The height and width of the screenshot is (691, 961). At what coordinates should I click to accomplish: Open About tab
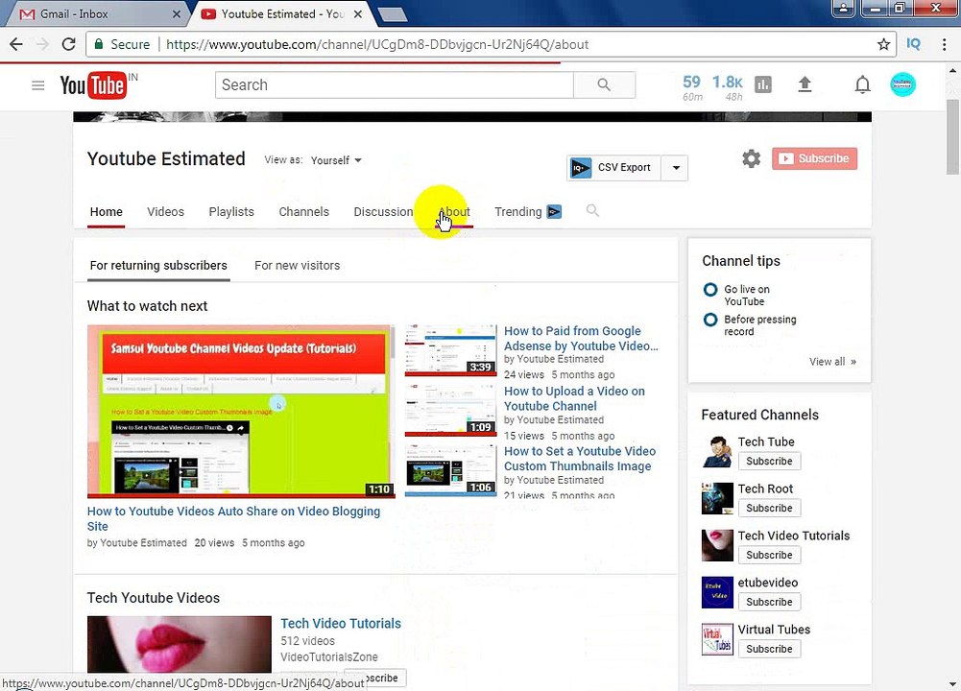(x=454, y=212)
